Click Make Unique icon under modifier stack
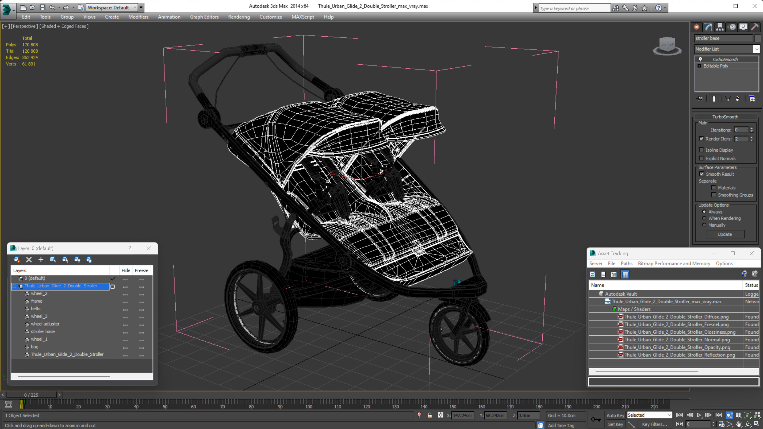Viewport: 763px width, 429px height. [728, 99]
